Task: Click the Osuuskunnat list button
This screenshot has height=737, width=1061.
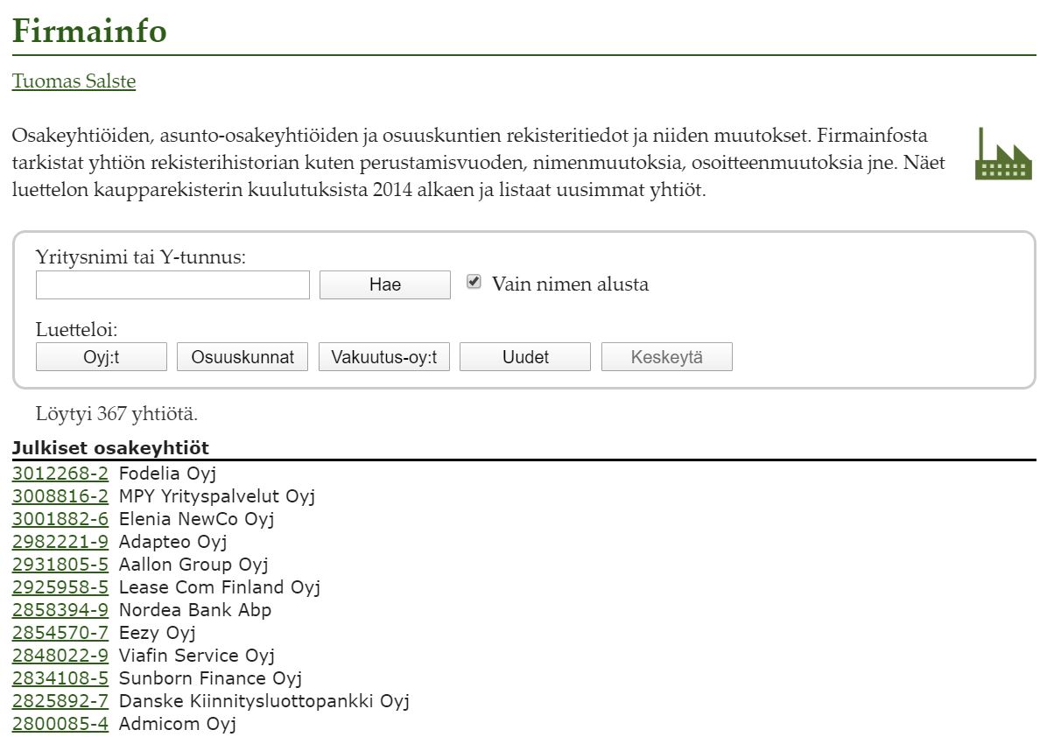Action: click(x=242, y=357)
